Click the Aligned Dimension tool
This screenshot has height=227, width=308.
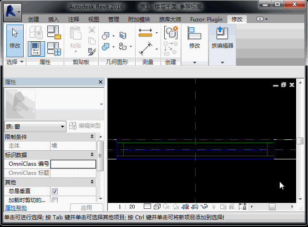[x=145, y=48]
